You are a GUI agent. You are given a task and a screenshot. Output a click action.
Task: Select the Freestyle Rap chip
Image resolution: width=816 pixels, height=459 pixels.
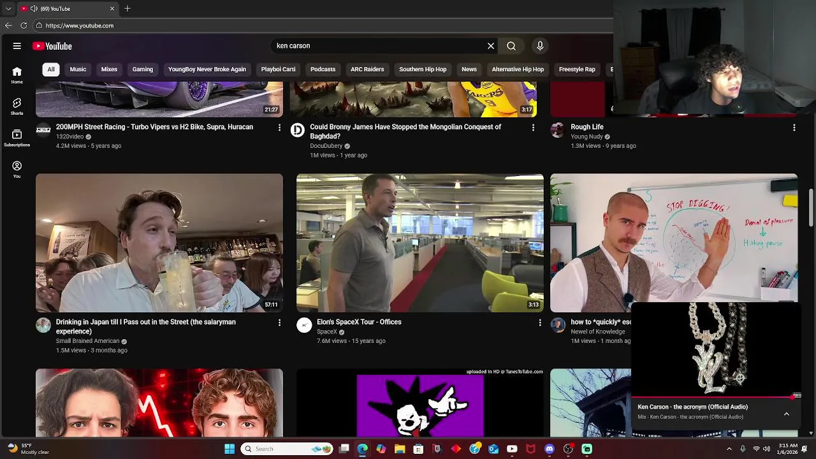(x=577, y=69)
